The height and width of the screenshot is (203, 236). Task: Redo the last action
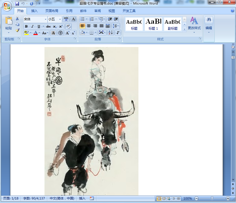coord(32,4)
